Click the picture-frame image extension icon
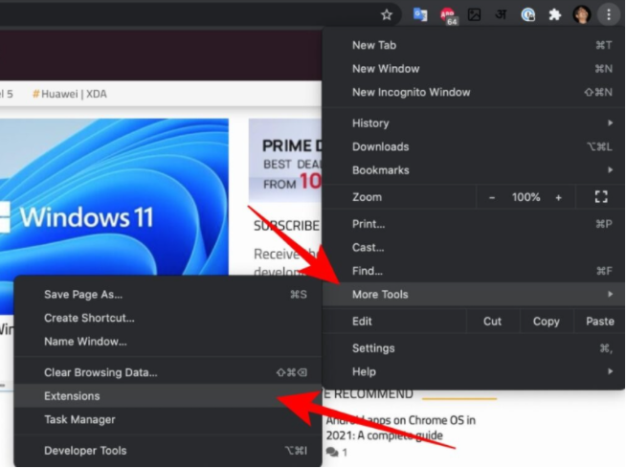The height and width of the screenshot is (468, 626). coord(474,15)
